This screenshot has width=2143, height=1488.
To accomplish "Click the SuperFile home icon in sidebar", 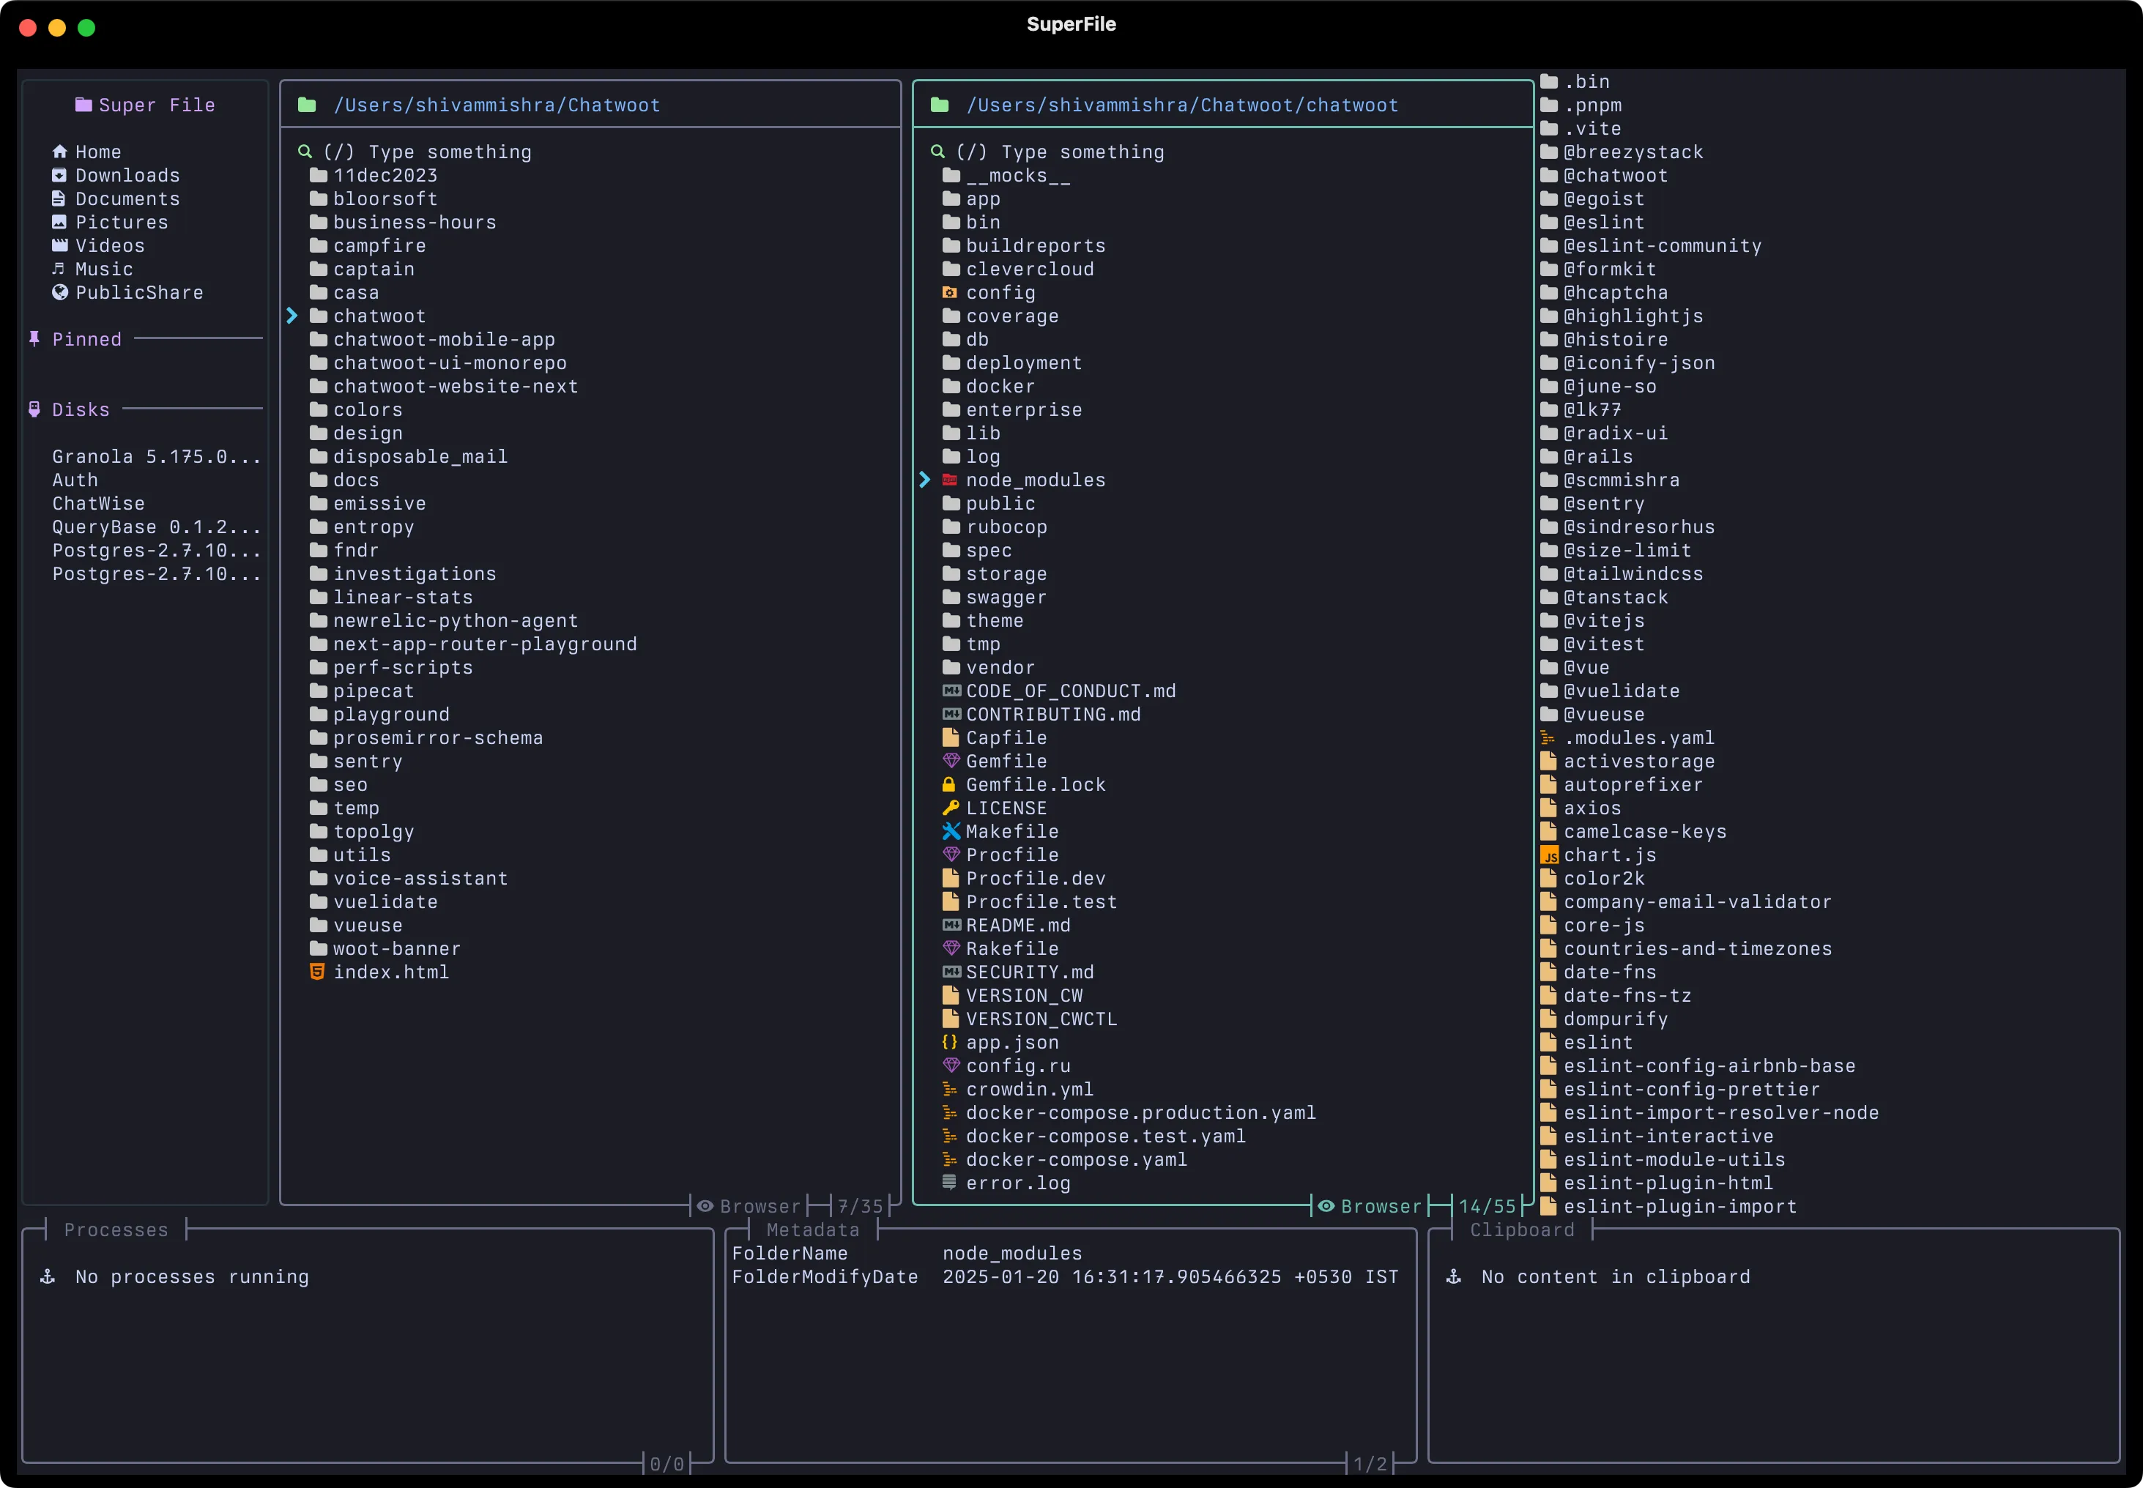I will pos(59,152).
